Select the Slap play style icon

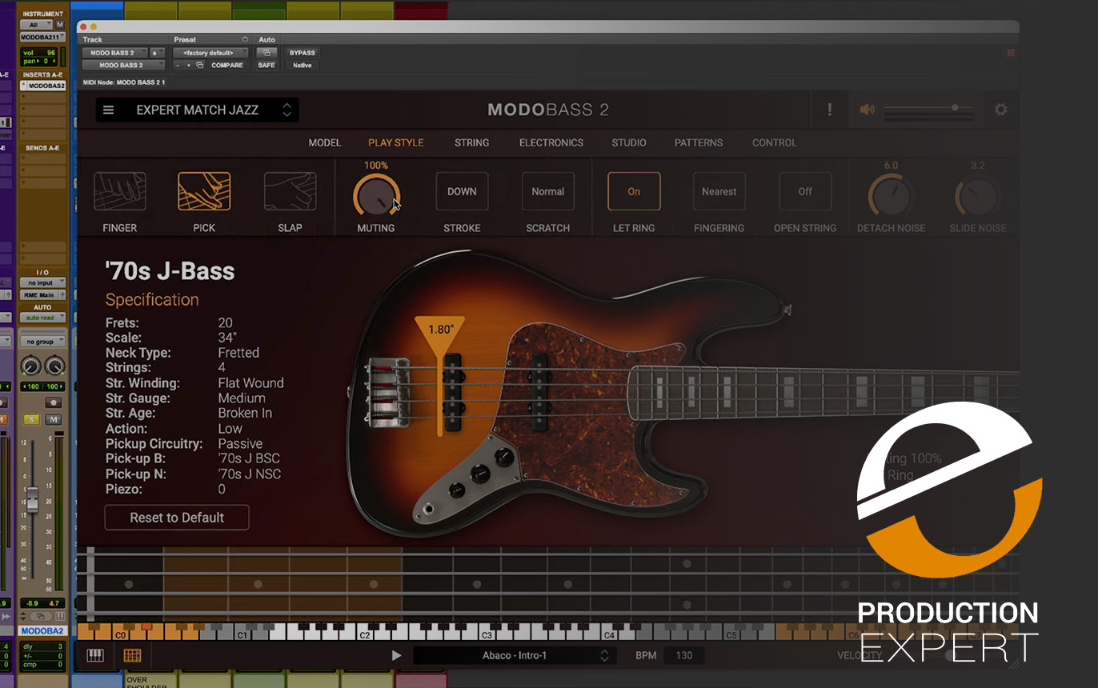pos(290,192)
